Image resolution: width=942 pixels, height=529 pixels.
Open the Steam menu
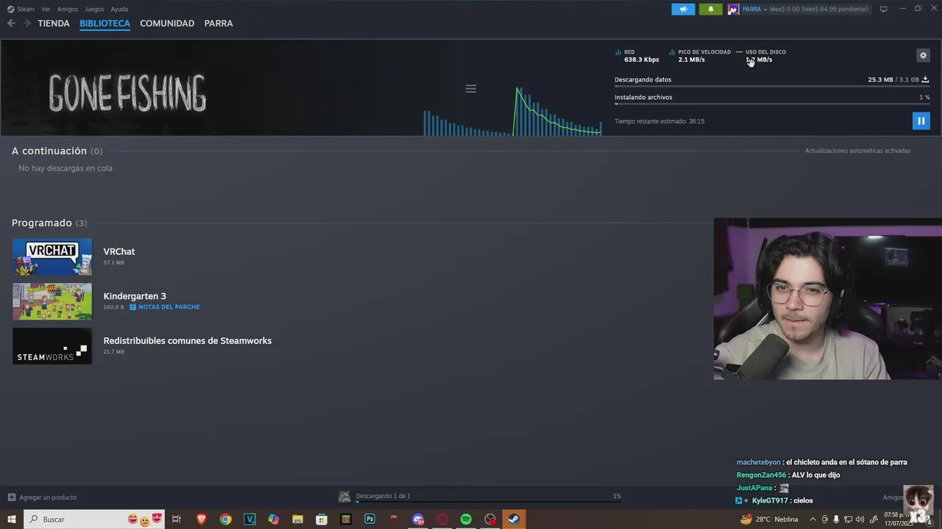click(21, 9)
